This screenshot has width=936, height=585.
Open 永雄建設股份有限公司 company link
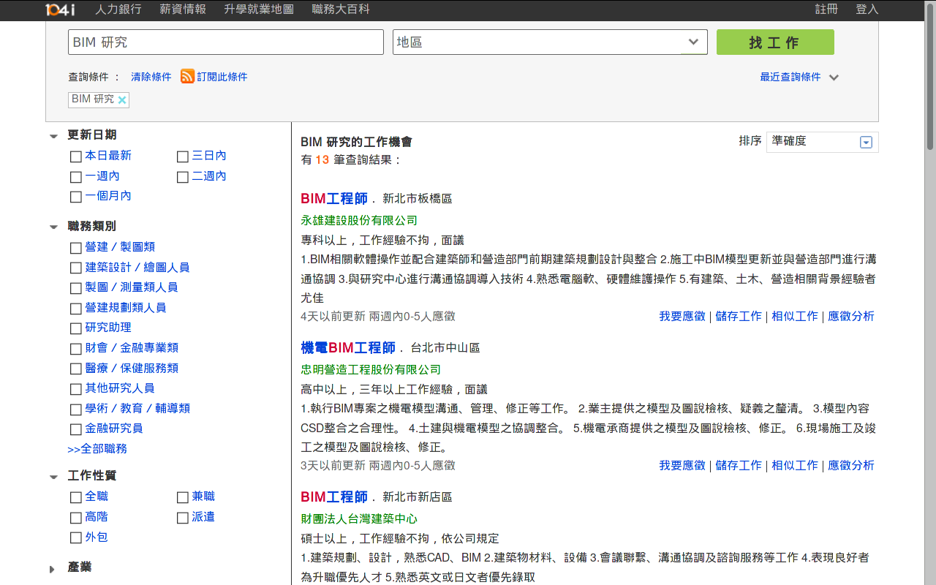pyautogui.click(x=359, y=220)
